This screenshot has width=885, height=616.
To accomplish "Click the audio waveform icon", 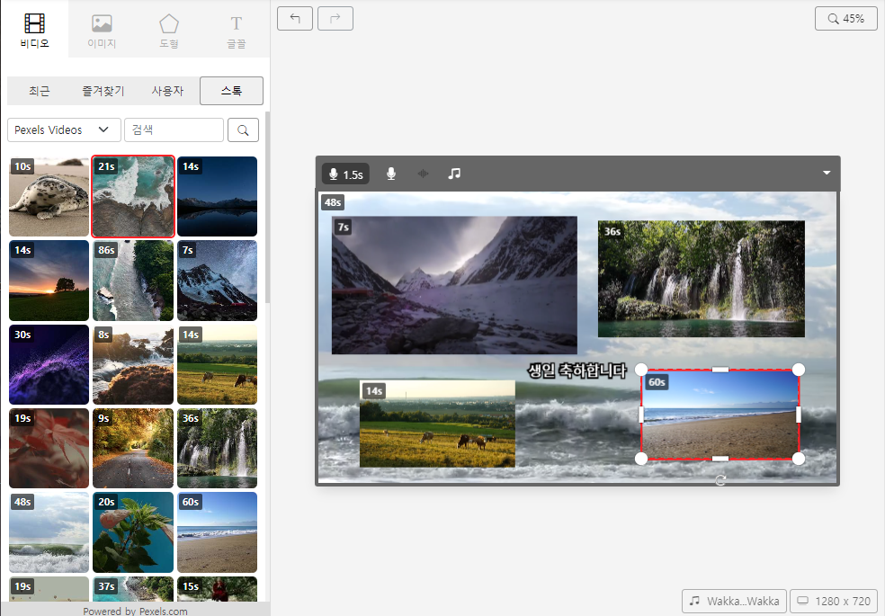I will click(423, 174).
